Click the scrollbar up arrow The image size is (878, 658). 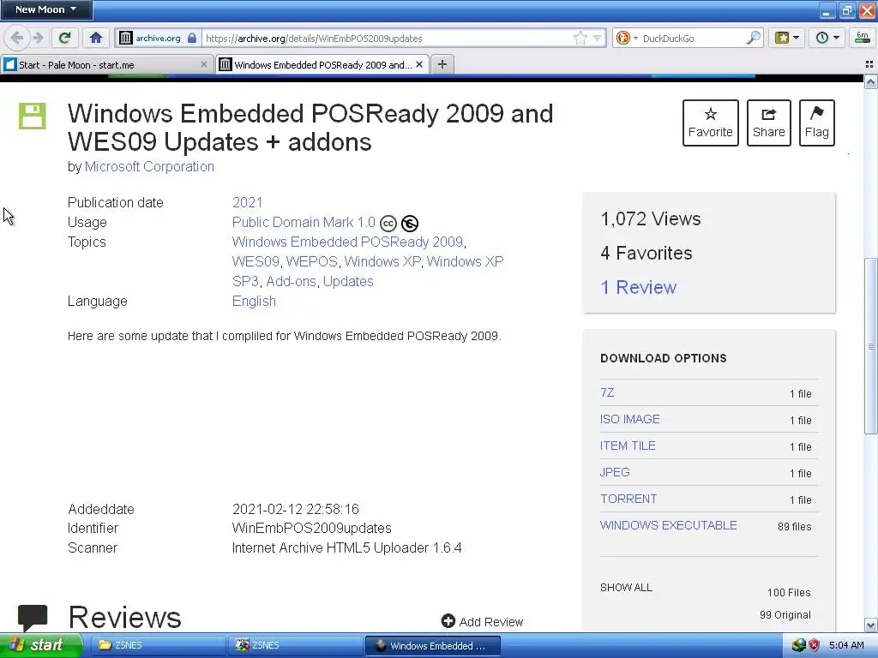click(x=870, y=83)
